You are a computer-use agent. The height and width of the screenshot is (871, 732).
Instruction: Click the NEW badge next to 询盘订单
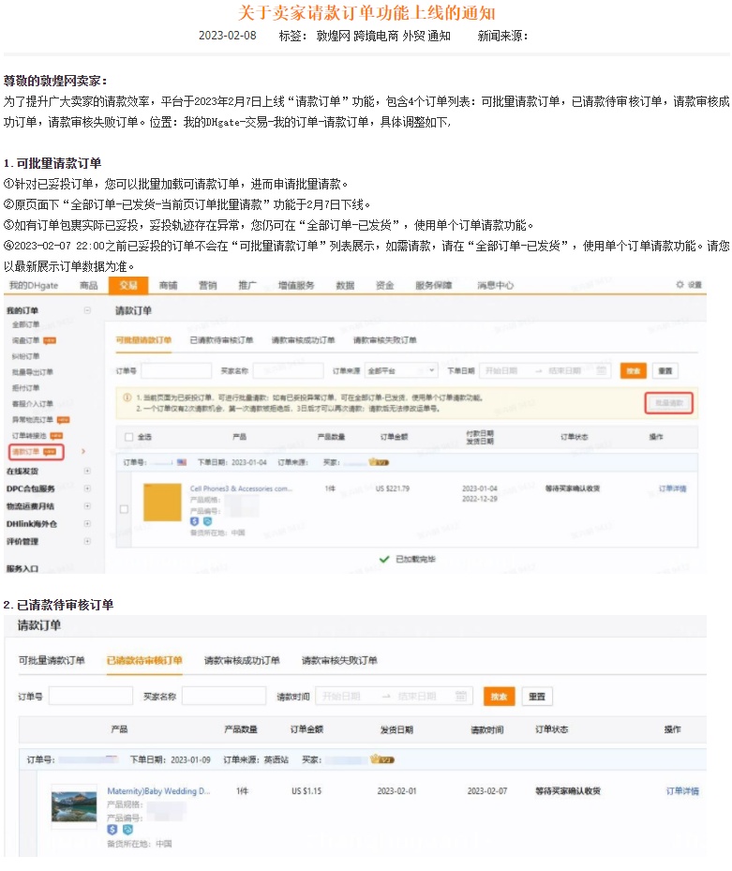click(50, 340)
